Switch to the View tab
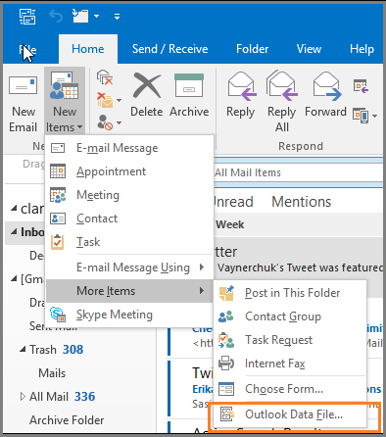 pos(309,49)
